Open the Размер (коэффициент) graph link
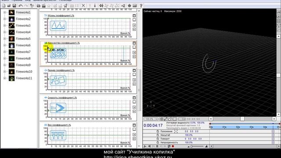The width and height of the screenshot is (281, 158). click(x=61, y=70)
